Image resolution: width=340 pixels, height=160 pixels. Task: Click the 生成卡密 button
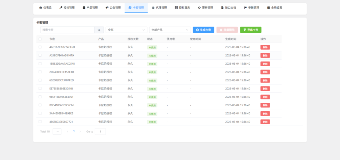[x=204, y=30]
